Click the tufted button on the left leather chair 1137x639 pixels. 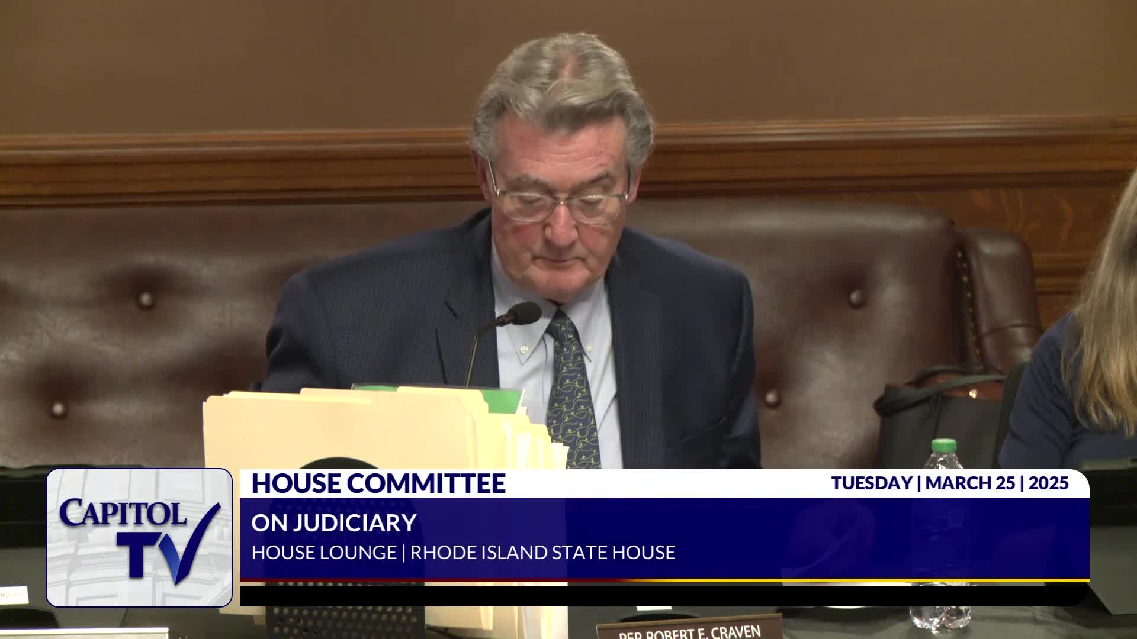pos(146,299)
